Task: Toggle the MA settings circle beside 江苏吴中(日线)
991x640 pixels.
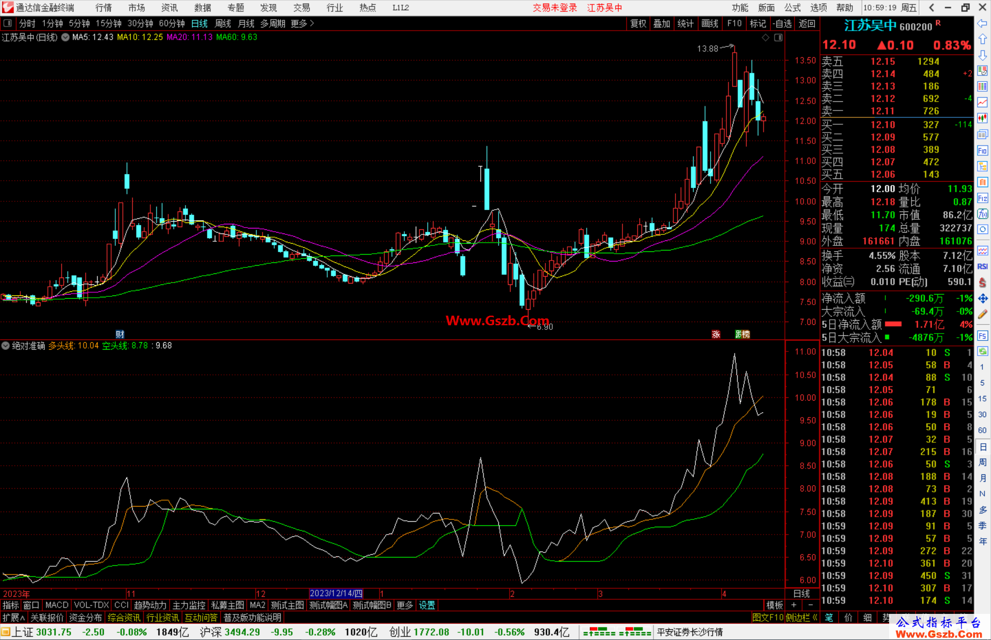Action: tap(65, 37)
